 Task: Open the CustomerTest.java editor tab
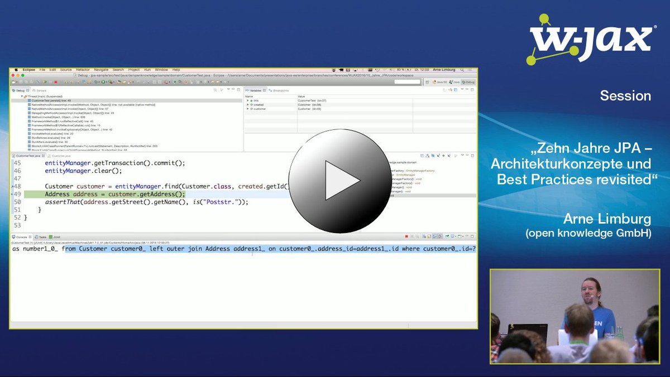coord(28,156)
